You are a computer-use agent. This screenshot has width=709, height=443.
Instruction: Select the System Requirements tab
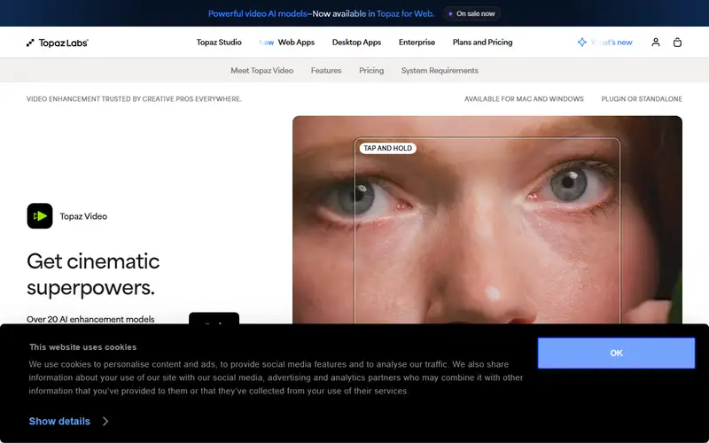[x=440, y=71]
